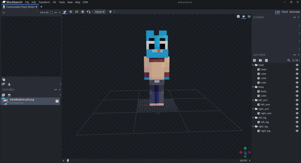Toggle viewport background image icon
Viewport: 301px width, 163px height.
pos(238,17)
